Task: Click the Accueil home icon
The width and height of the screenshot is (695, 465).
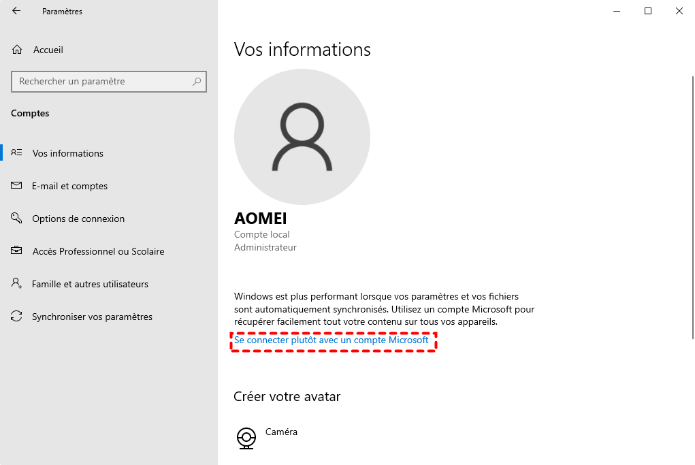Action: pyautogui.click(x=17, y=50)
